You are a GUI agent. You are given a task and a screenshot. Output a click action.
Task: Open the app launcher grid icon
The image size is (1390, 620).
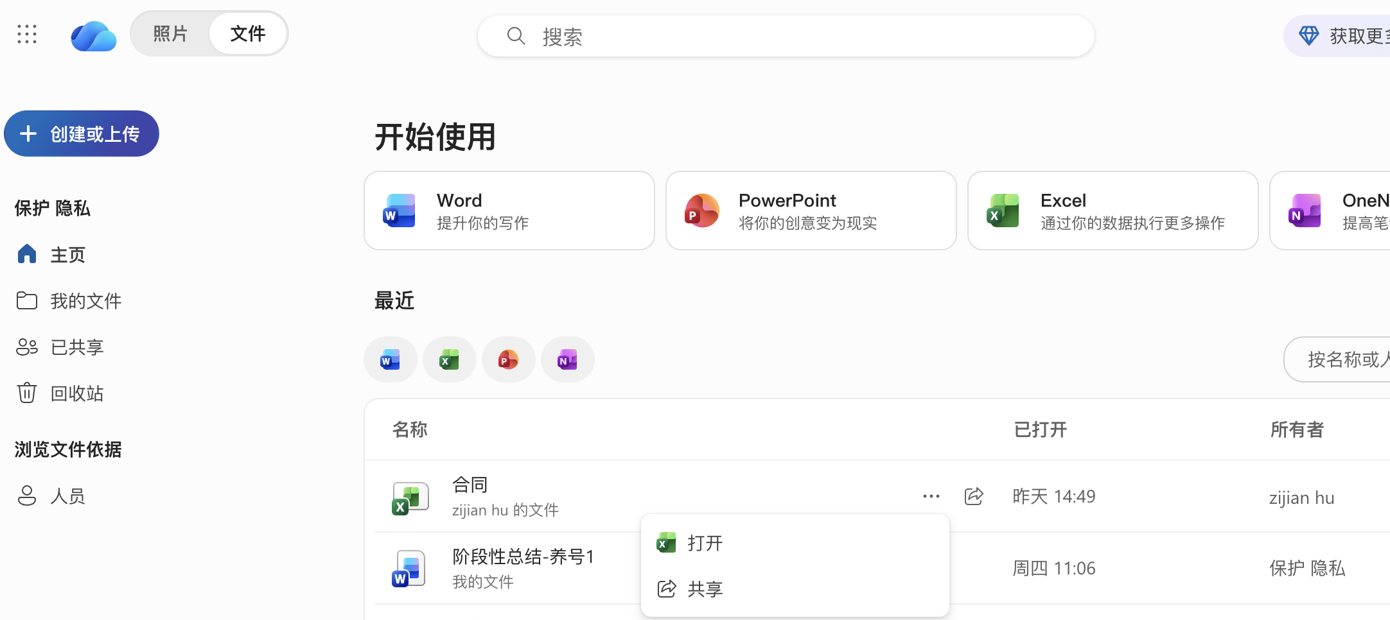27,34
